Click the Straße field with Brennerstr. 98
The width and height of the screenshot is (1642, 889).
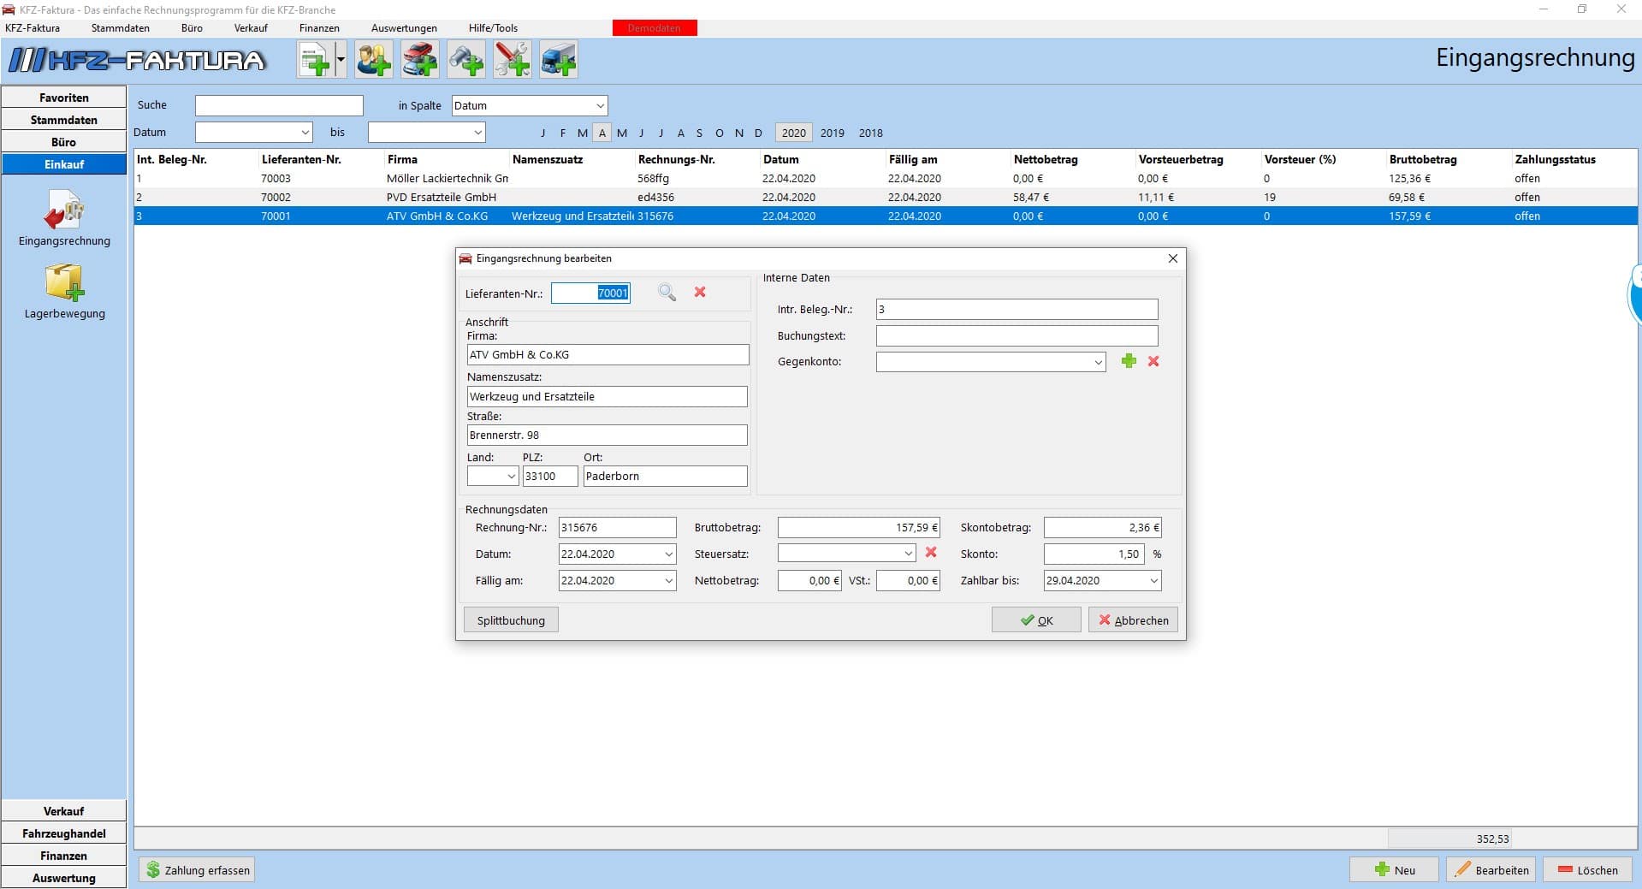[607, 435]
